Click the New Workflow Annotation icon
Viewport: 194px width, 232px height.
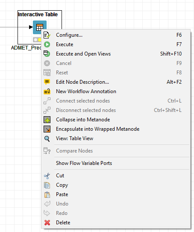(x=47, y=91)
